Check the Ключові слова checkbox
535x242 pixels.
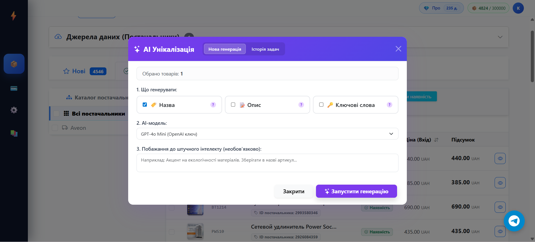click(x=321, y=105)
